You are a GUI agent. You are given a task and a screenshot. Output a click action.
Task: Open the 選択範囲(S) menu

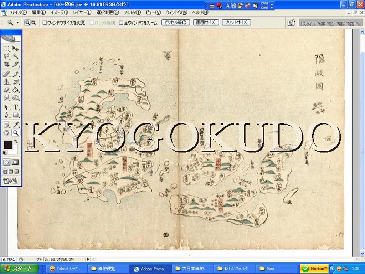(108, 12)
